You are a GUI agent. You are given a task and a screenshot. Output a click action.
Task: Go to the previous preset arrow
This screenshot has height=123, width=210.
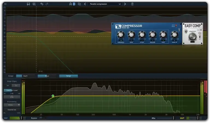[x=85, y=4]
